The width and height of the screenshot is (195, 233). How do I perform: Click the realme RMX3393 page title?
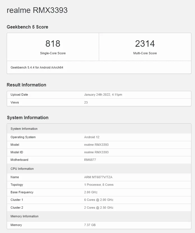point(37,10)
